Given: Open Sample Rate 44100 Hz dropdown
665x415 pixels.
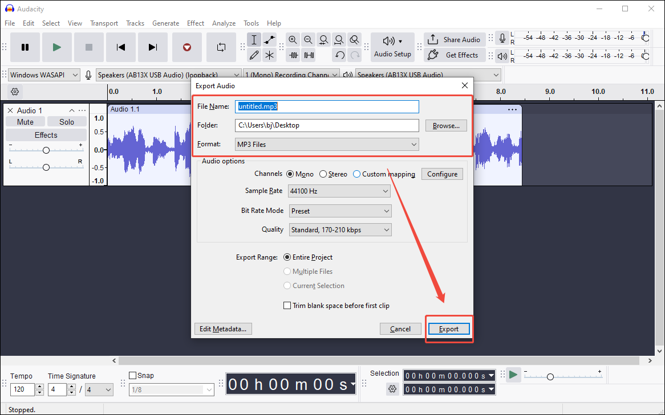Looking at the screenshot, I should (x=339, y=191).
